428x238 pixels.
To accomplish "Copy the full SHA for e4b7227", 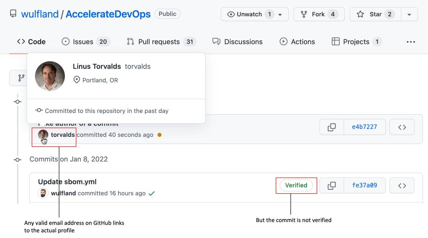I will (x=332, y=127).
